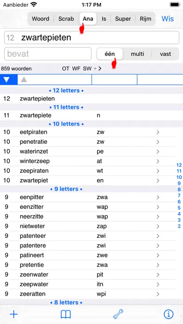The image size is (183, 324).
Task: Tap Wi-Fi icon in status bar
Action: point(34,4)
